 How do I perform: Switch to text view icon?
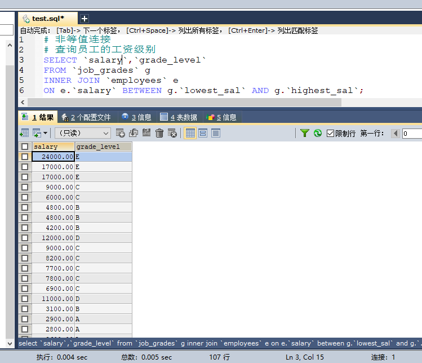point(216,133)
